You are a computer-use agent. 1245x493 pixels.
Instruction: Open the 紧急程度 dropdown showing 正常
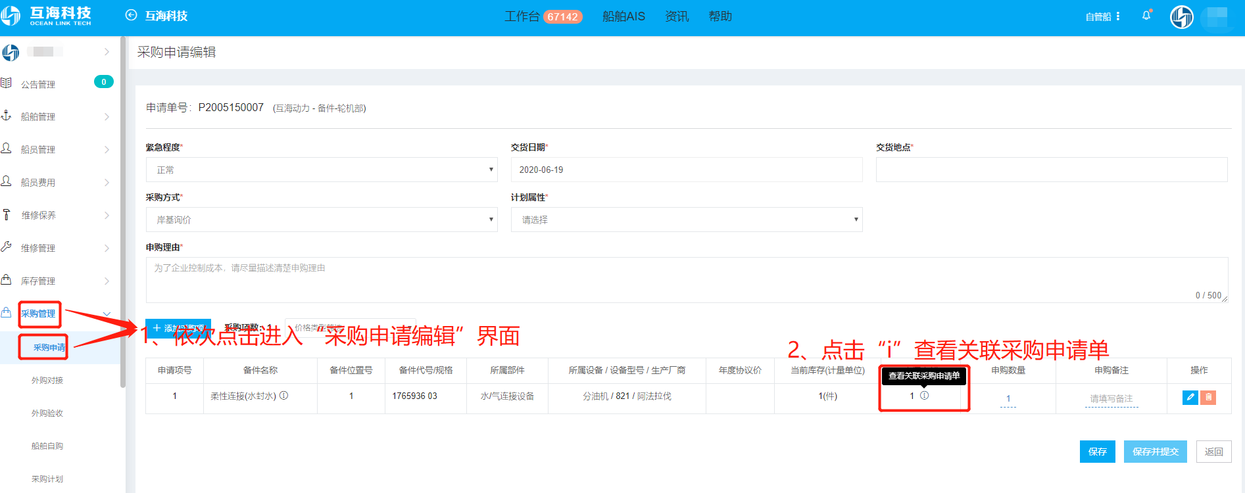[x=322, y=170]
